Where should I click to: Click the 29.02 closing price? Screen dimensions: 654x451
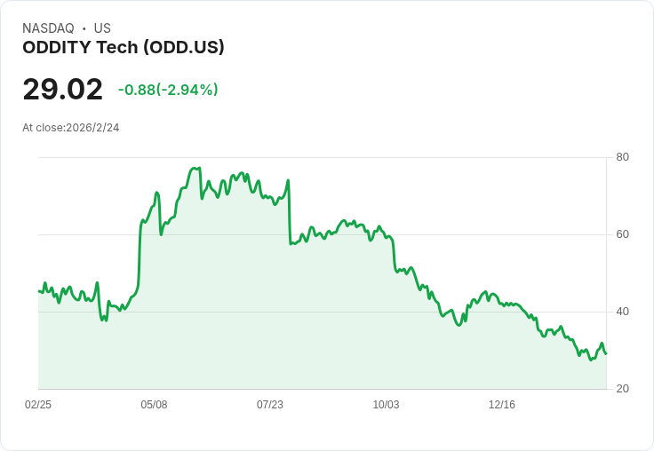(62, 90)
